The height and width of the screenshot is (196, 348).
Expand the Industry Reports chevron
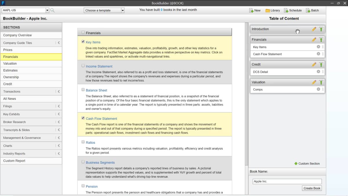pyautogui.click(x=59, y=153)
